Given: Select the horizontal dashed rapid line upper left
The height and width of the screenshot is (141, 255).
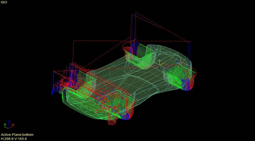Looking at the screenshot, I should [96, 41].
